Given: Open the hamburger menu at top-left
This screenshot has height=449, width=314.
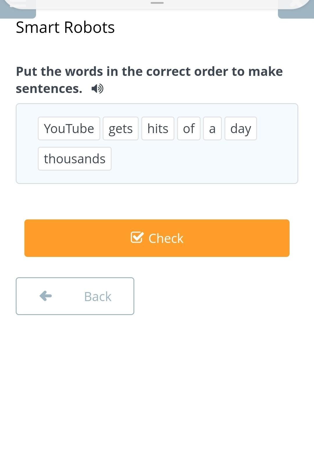Looking at the screenshot, I should click(18, 3).
